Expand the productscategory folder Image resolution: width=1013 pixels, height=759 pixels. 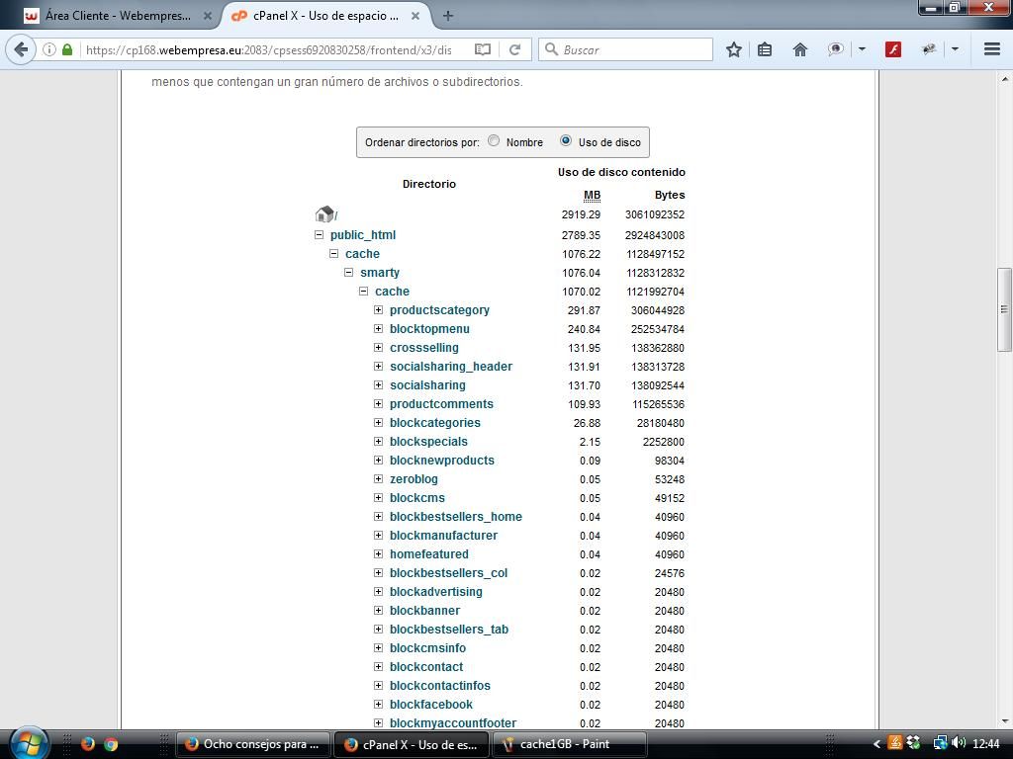[x=378, y=309]
